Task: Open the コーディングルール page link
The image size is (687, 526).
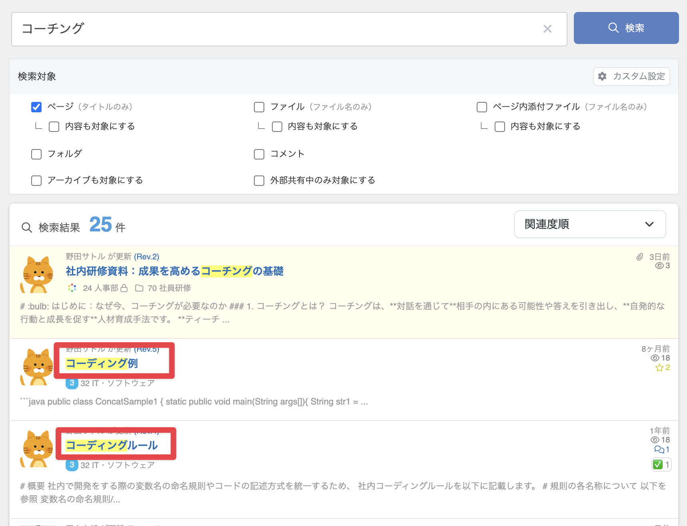Action: [x=112, y=445]
